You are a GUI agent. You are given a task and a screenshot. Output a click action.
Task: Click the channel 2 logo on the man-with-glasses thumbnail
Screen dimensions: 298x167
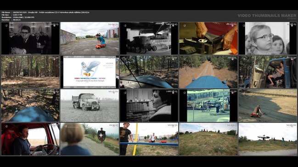(x=6, y=25)
